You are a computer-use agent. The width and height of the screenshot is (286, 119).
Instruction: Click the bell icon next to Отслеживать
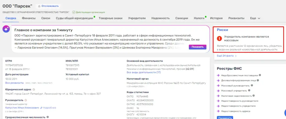click(39, 6)
